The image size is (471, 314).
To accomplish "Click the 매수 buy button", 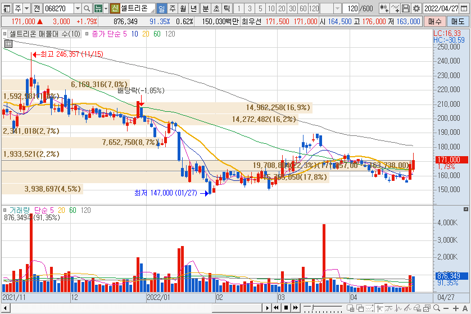I will [434, 21].
